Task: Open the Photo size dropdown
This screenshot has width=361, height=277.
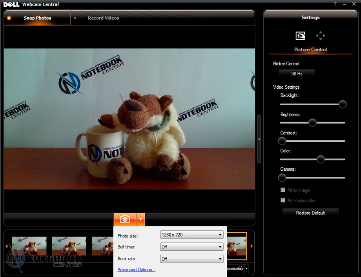Action: click(191, 235)
